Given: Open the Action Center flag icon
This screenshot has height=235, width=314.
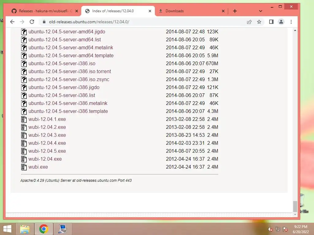Looking at the screenshot, I should [x=285, y=229].
